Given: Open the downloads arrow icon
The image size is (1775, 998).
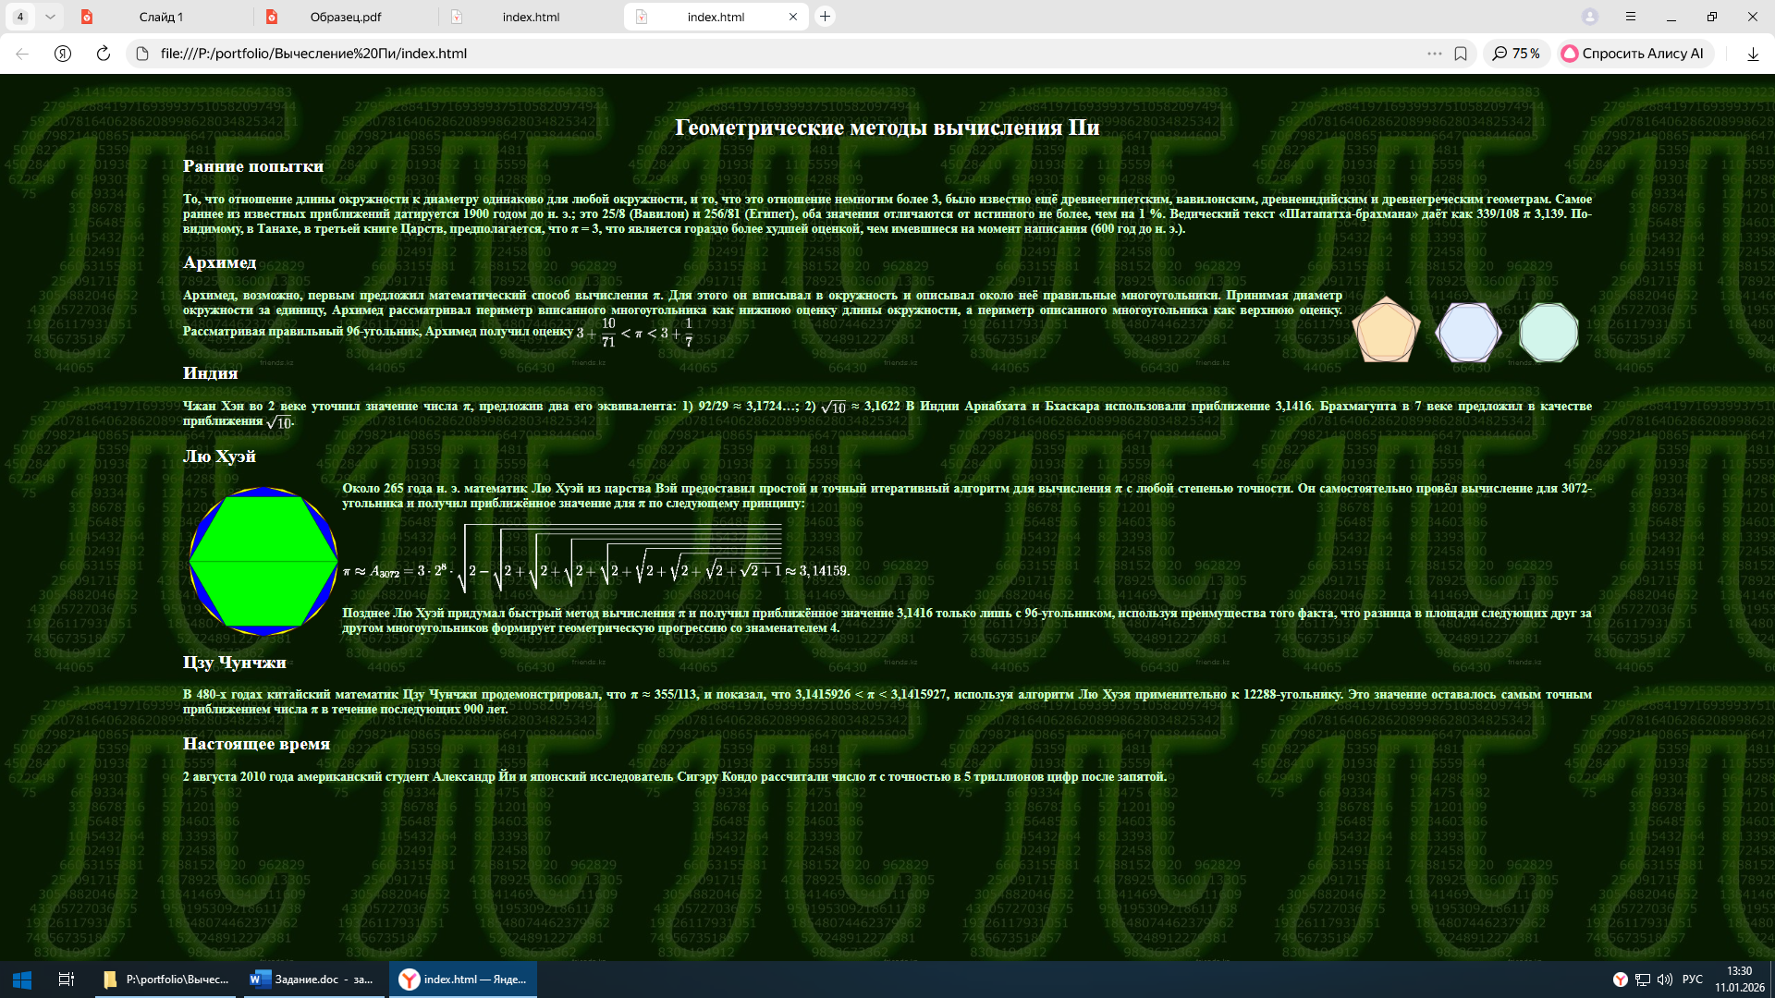Looking at the screenshot, I should (x=1752, y=54).
